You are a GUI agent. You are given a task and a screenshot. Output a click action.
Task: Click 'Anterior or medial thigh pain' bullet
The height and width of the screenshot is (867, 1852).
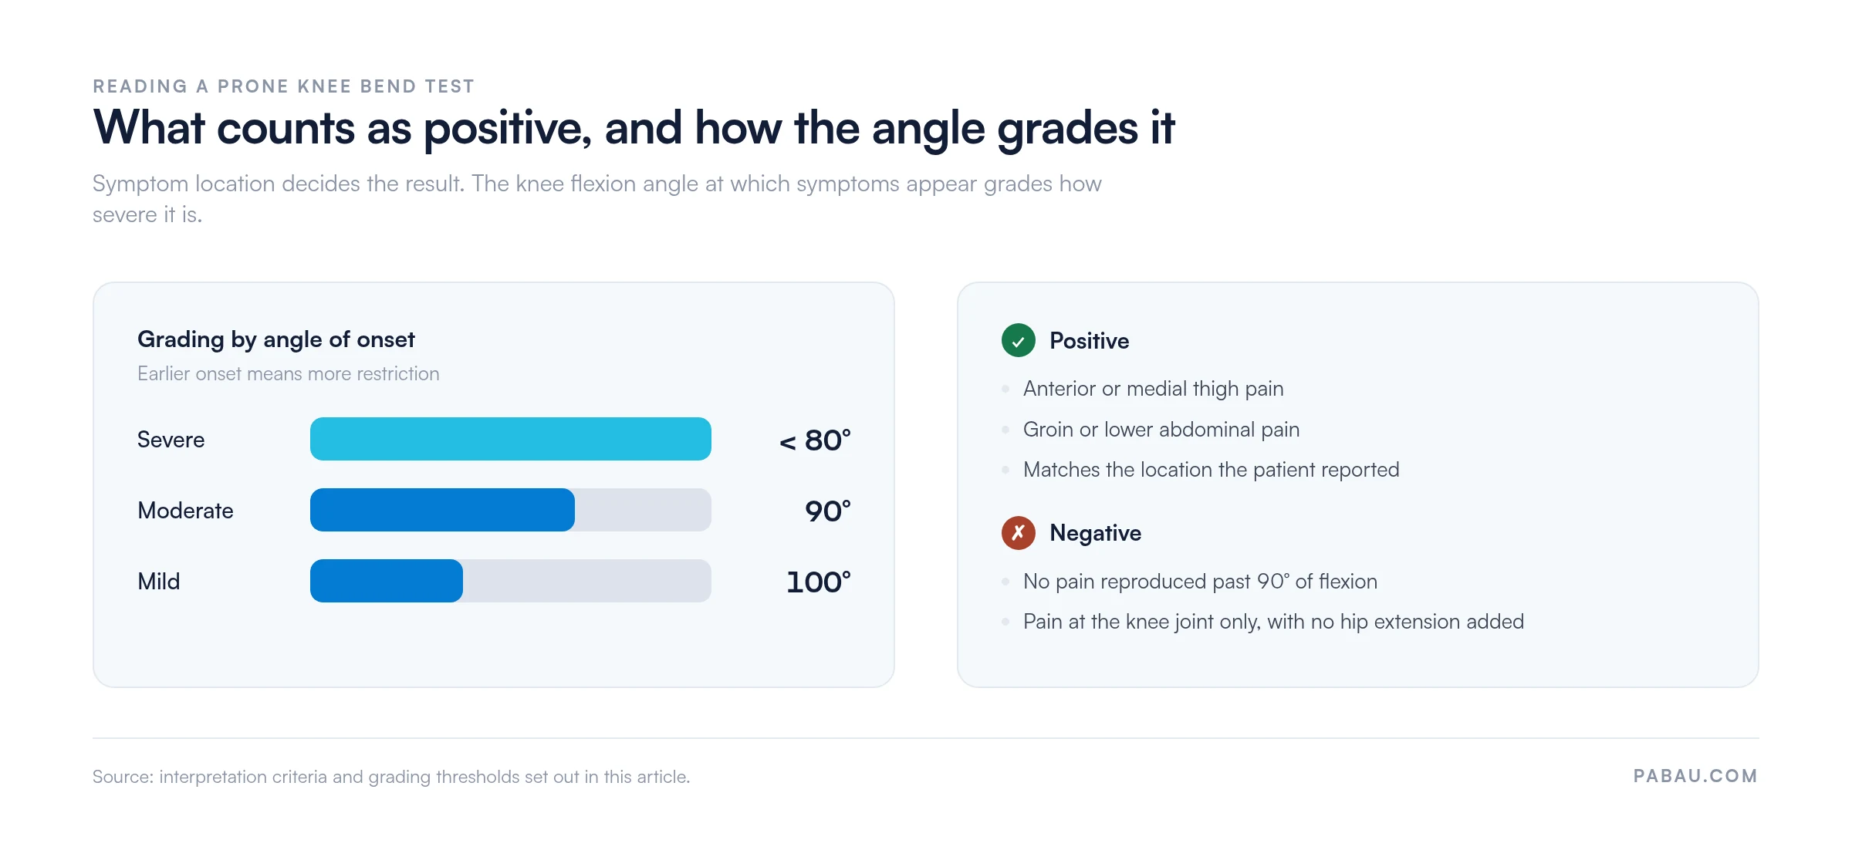[1153, 389]
